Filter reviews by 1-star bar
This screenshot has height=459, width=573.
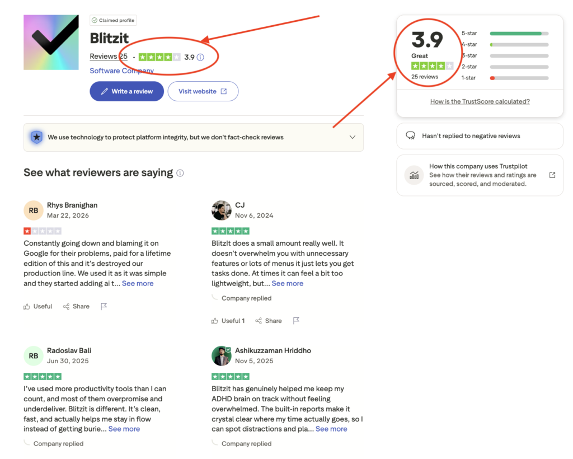(519, 78)
